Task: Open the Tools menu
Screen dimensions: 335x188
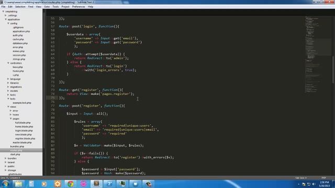Action: coord(55,7)
